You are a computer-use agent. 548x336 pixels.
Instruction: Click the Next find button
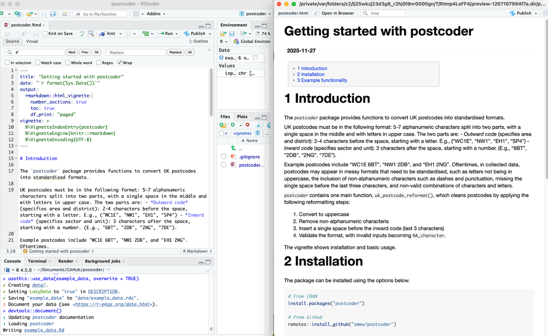point(72,52)
